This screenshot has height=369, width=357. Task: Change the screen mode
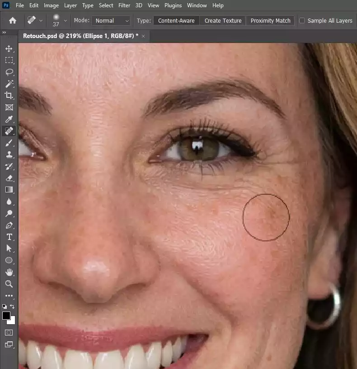tap(9, 345)
